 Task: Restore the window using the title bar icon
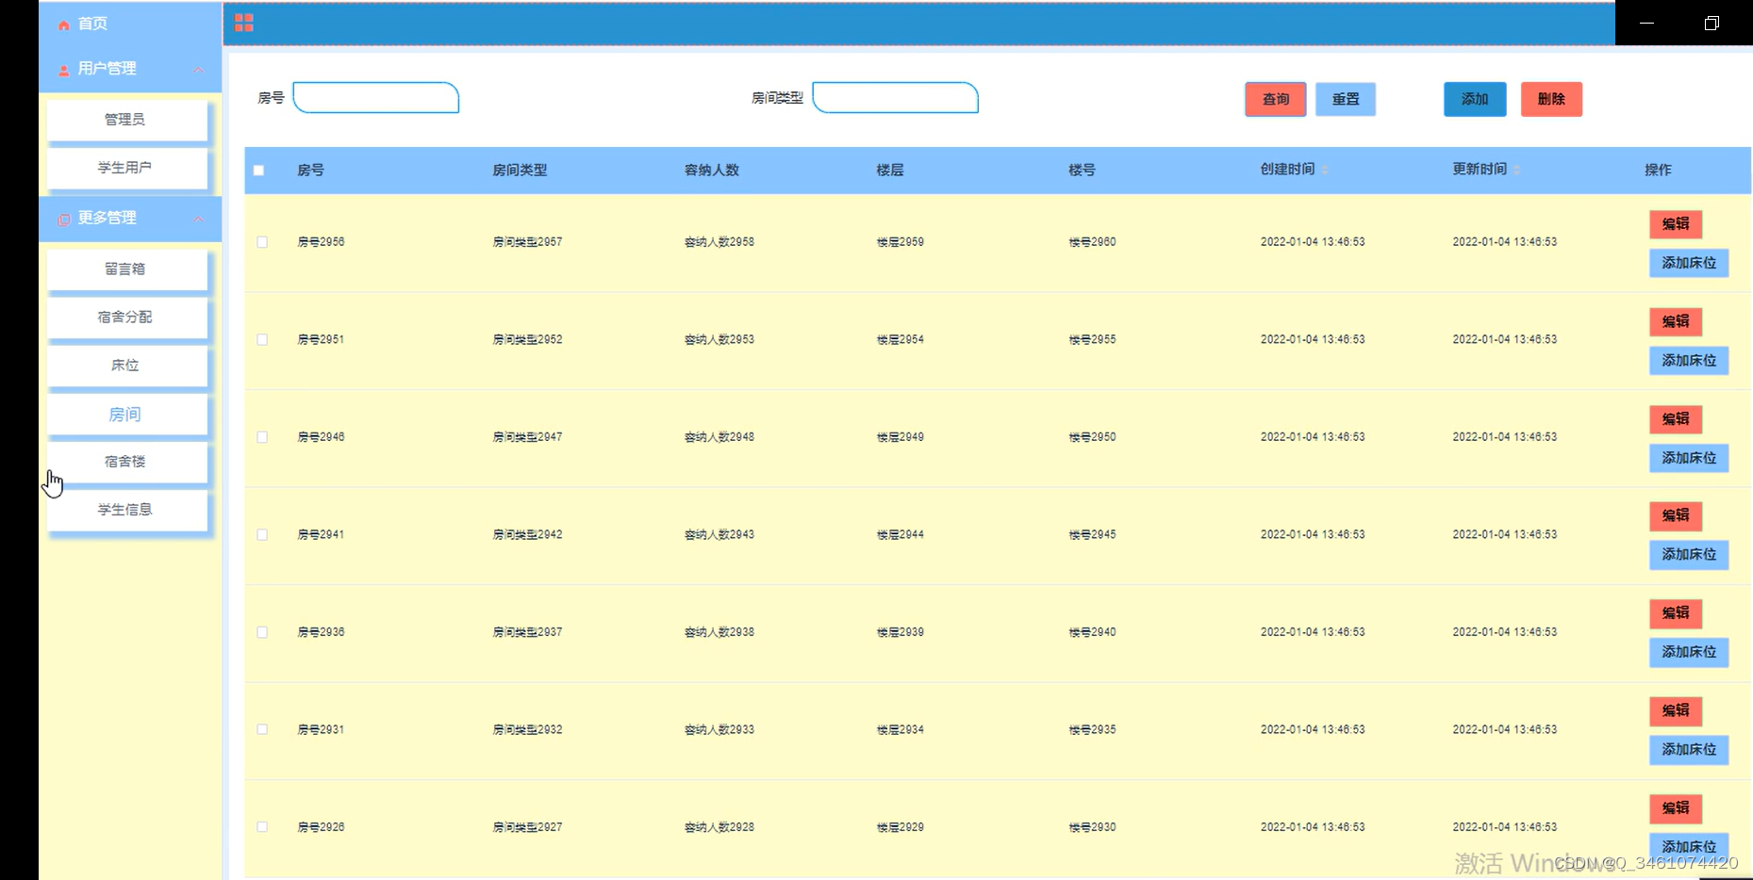(x=1712, y=23)
